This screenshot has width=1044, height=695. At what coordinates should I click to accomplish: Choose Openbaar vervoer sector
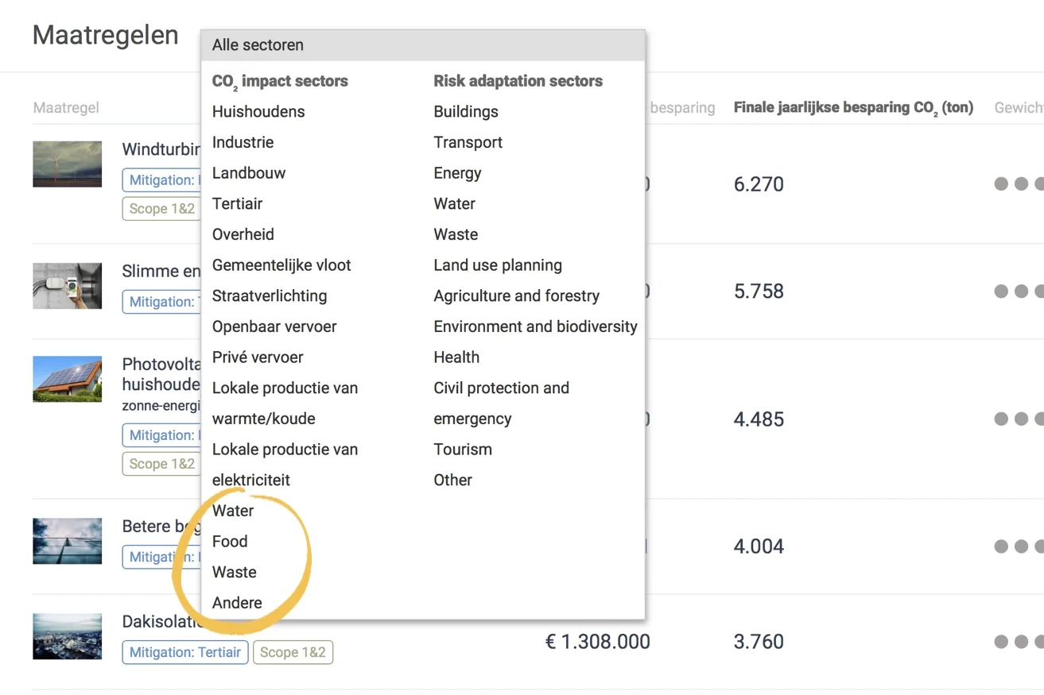pyautogui.click(x=274, y=326)
